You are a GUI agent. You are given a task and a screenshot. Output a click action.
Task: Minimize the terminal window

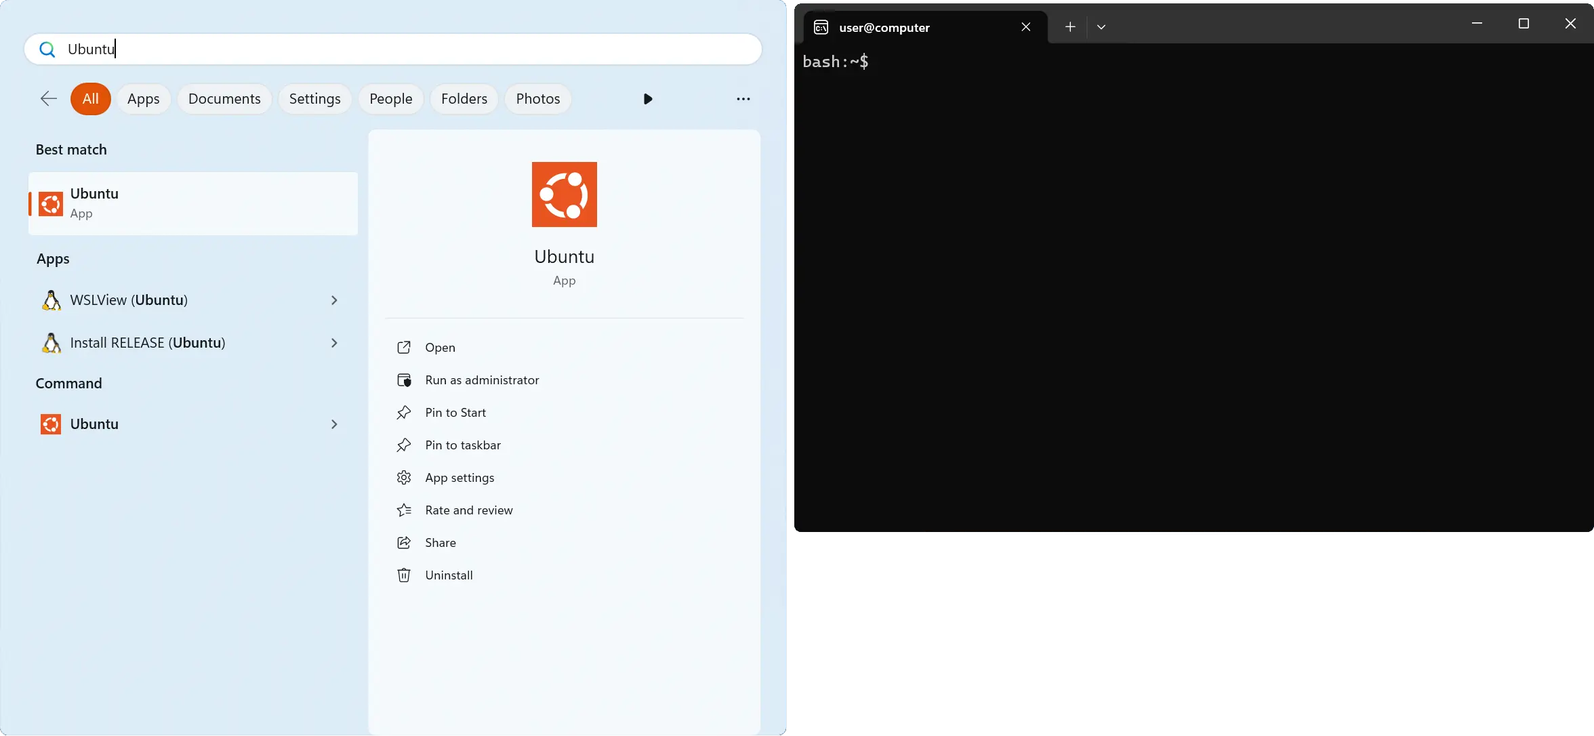click(x=1477, y=24)
